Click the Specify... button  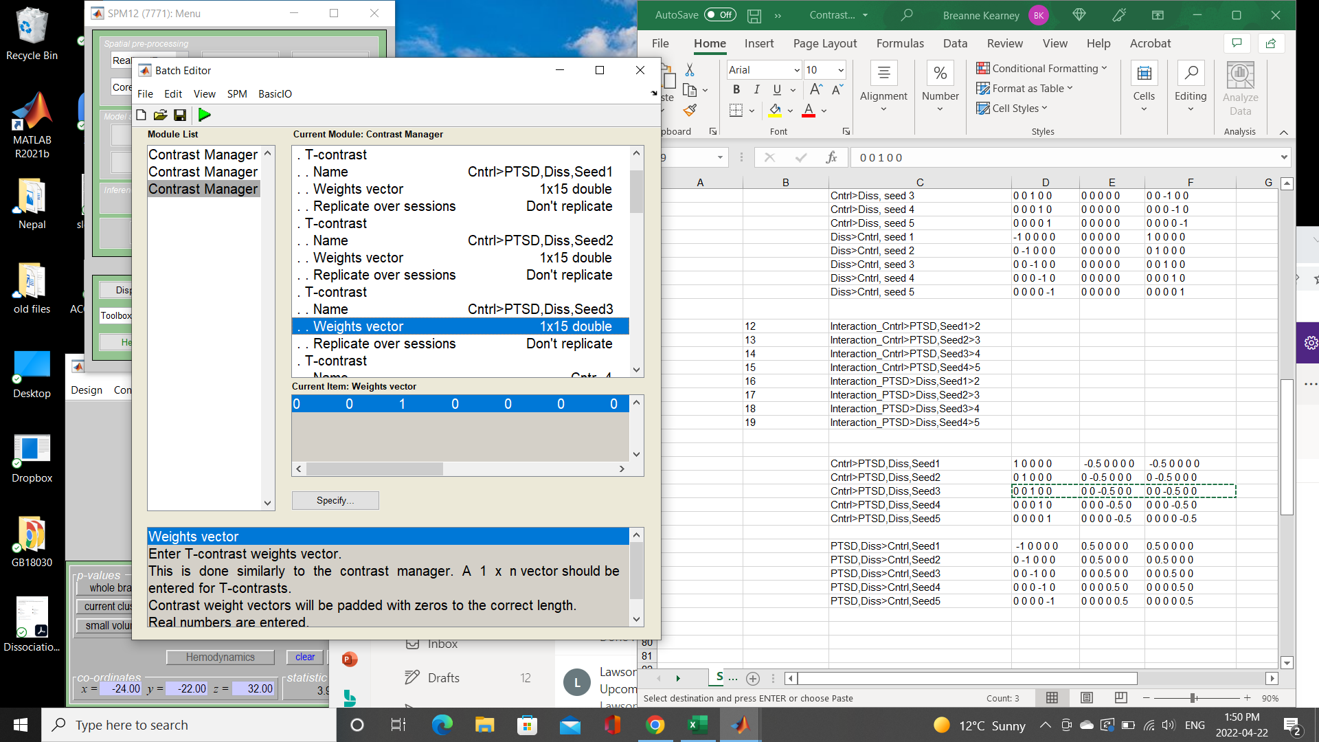[x=335, y=500]
